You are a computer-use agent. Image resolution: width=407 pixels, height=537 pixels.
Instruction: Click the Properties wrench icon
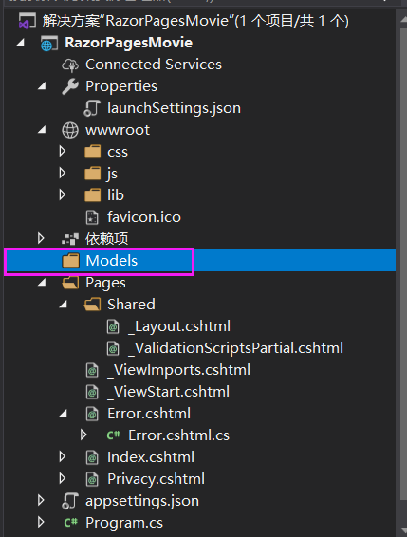pos(70,86)
